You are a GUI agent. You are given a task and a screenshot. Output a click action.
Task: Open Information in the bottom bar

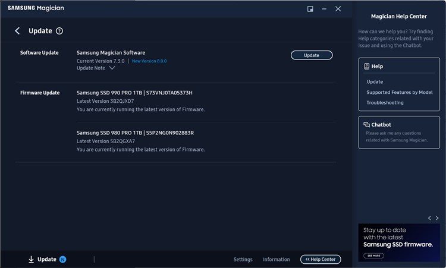[x=276, y=260]
